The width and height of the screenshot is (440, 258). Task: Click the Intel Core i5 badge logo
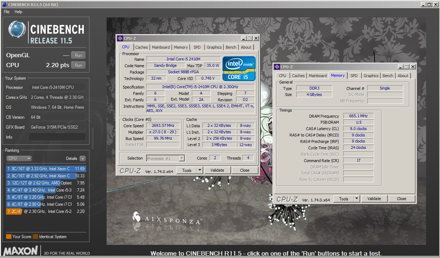(x=239, y=68)
